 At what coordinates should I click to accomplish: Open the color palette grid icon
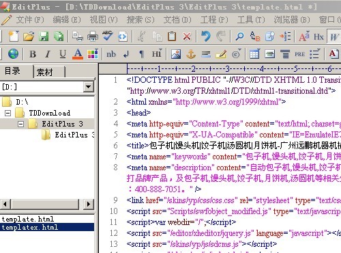point(93,54)
